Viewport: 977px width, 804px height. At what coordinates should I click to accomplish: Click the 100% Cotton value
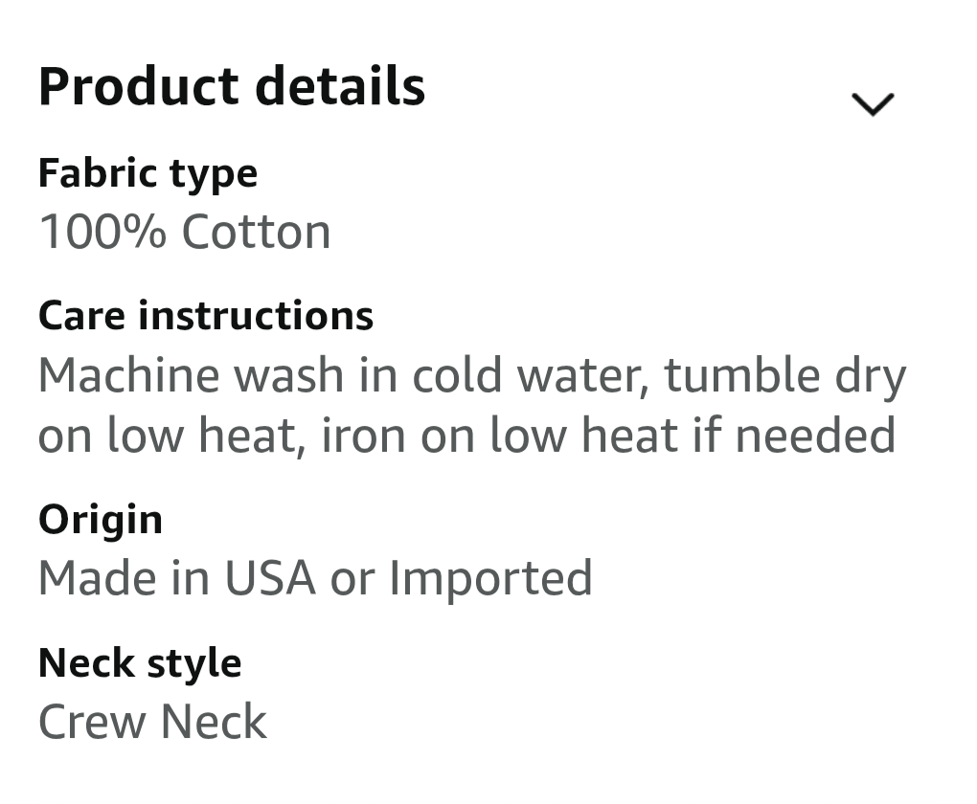coord(184,233)
